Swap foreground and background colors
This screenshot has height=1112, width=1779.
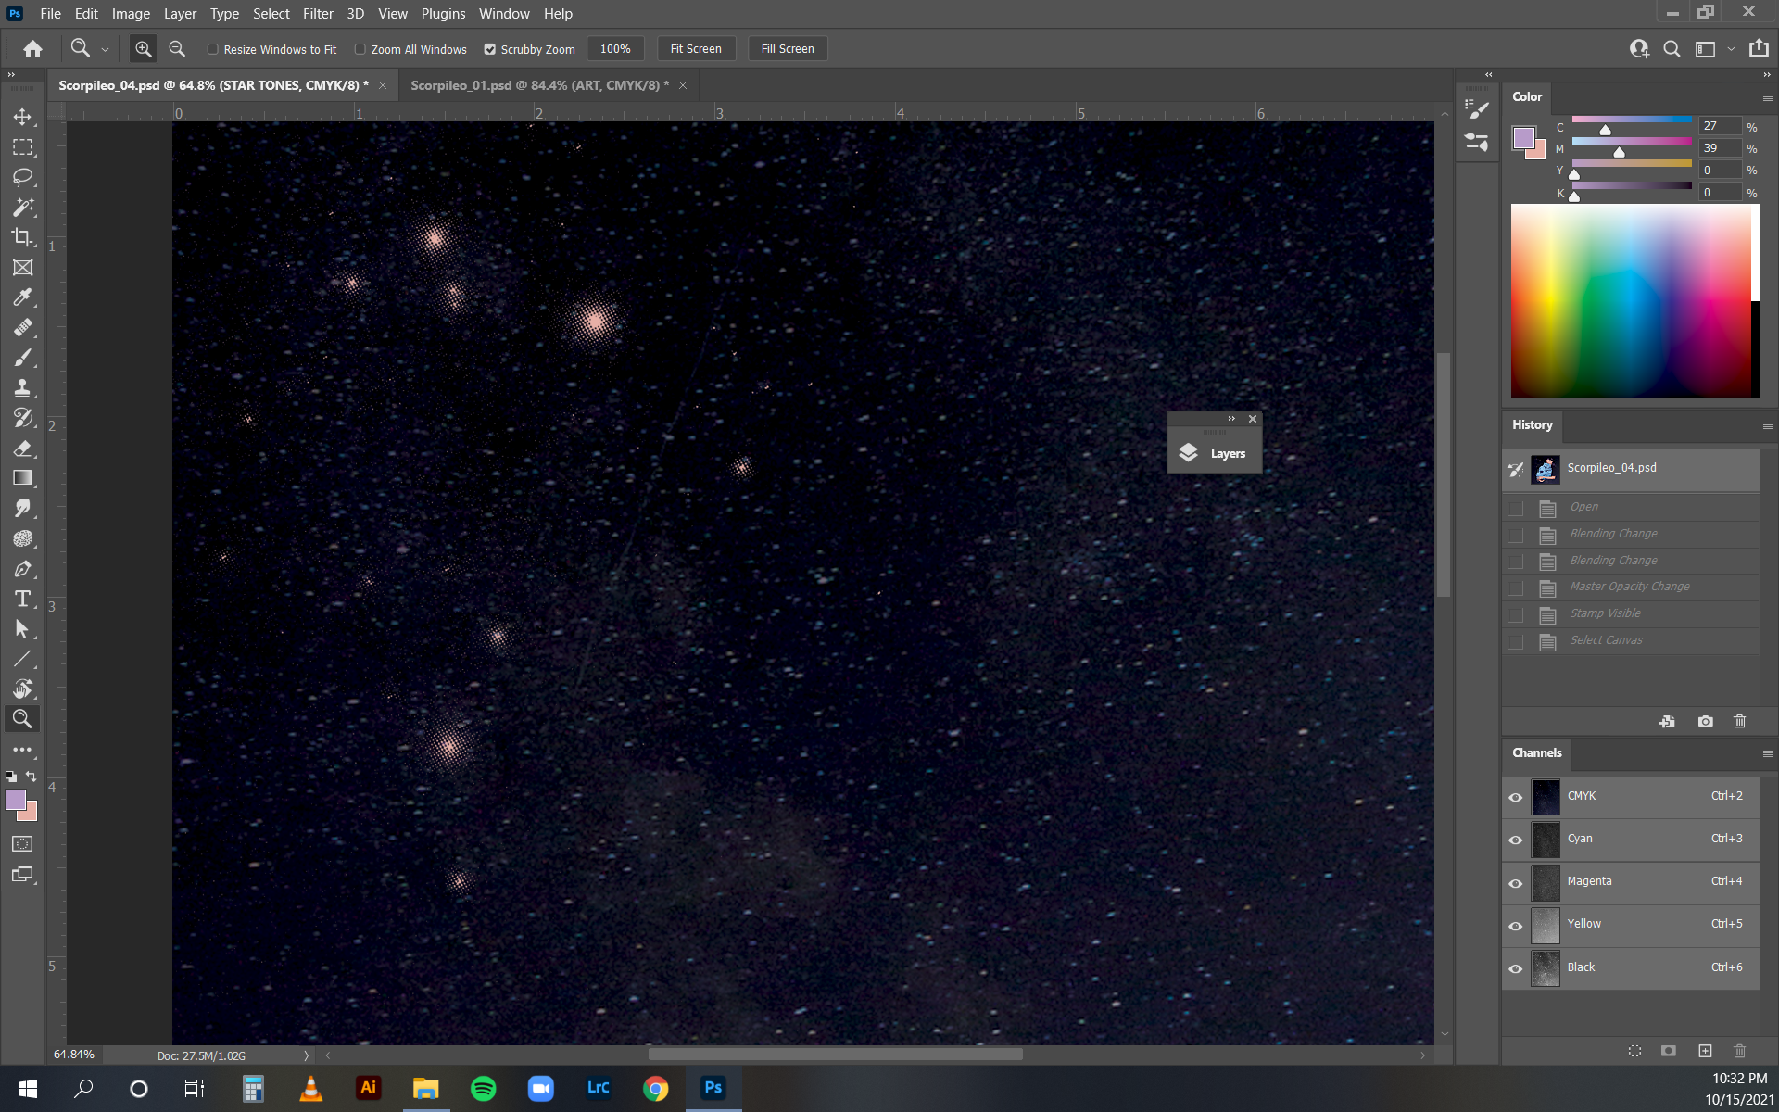[x=32, y=777]
